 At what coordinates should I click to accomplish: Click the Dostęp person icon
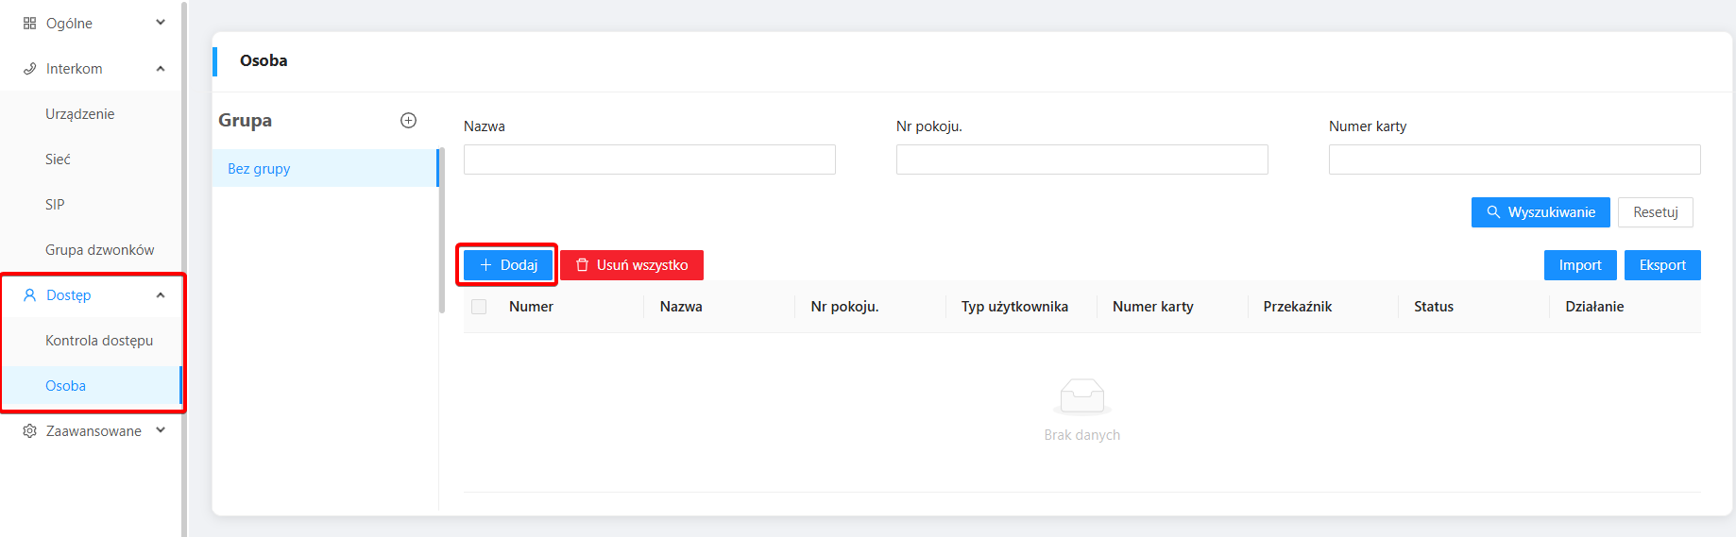[29, 295]
